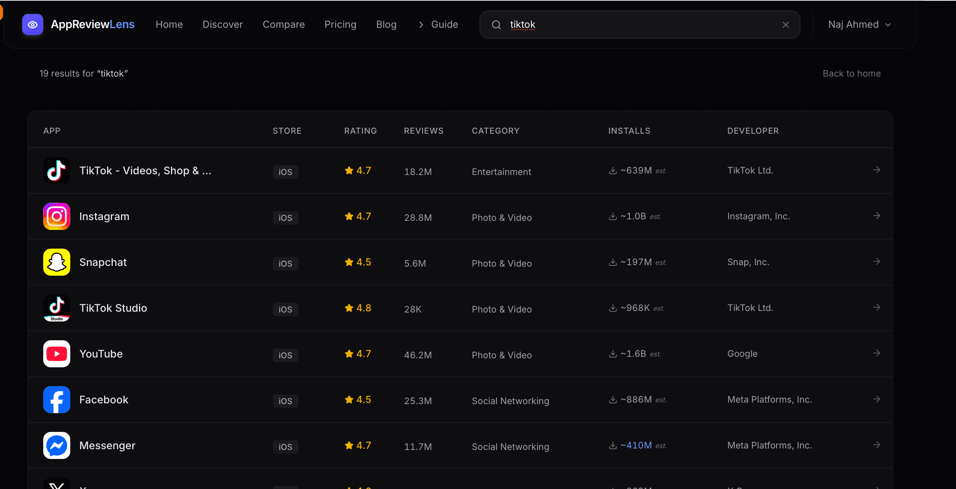Open the TikTok app icon
The width and height of the screenshot is (956, 489).
point(56,171)
